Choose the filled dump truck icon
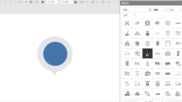Image resolution: width=182 pixels, height=102 pixels. coord(168,74)
